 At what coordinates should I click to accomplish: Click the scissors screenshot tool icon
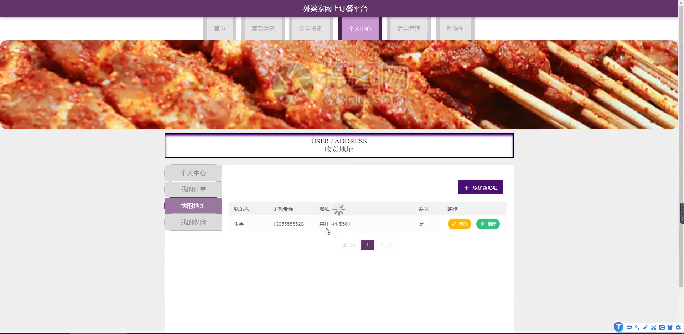(654, 328)
